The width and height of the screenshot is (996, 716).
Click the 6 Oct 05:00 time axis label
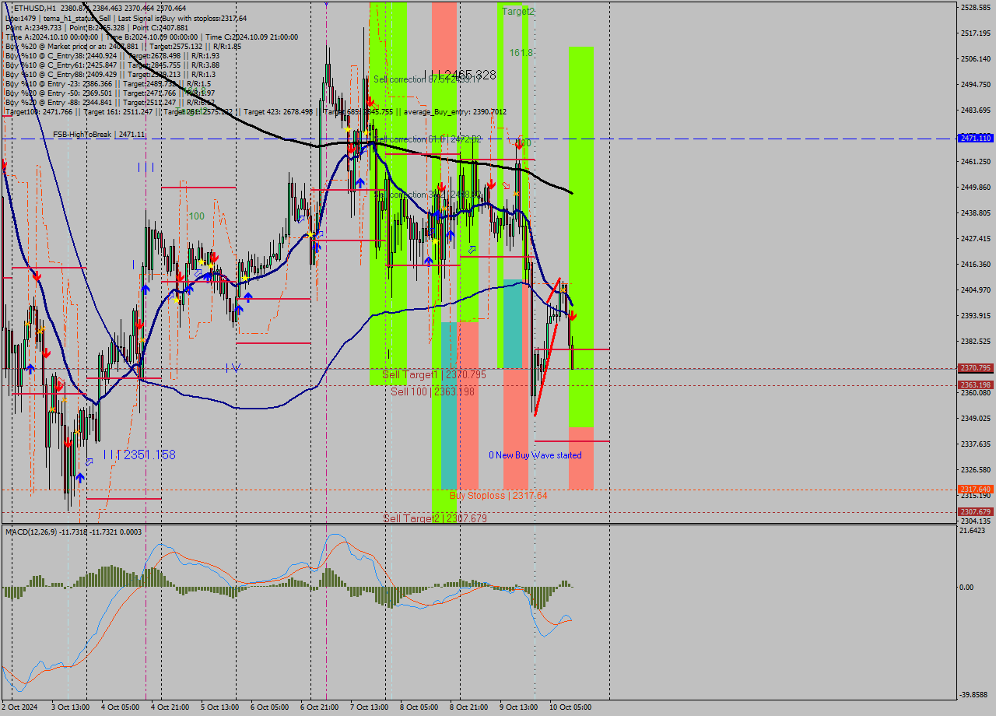[269, 707]
